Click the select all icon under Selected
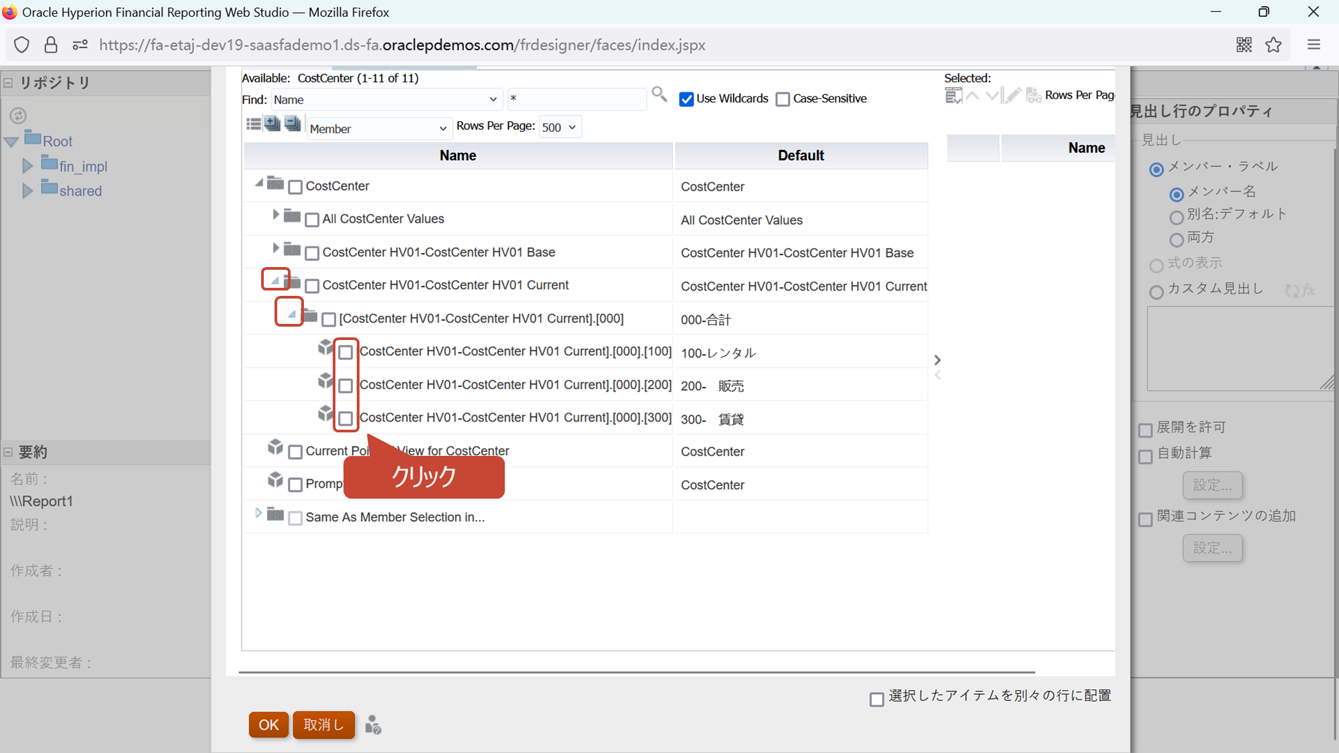 coord(953,96)
